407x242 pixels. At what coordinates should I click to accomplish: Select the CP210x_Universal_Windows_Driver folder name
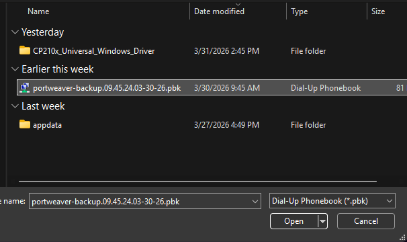94,51
